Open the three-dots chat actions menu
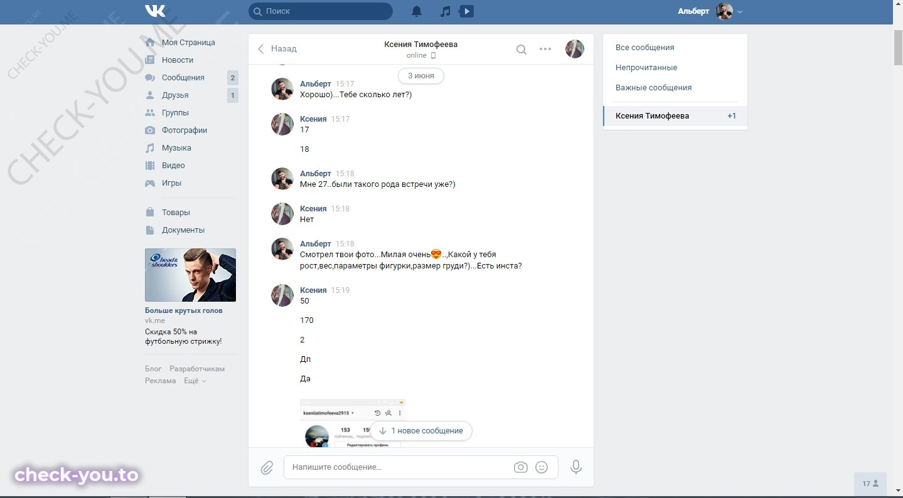The image size is (903, 498). tap(545, 49)
